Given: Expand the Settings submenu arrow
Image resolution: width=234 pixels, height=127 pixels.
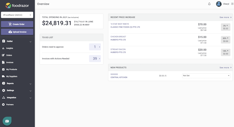Looking at the screenshot, I should pyautogui.click(x=30, y=91).
